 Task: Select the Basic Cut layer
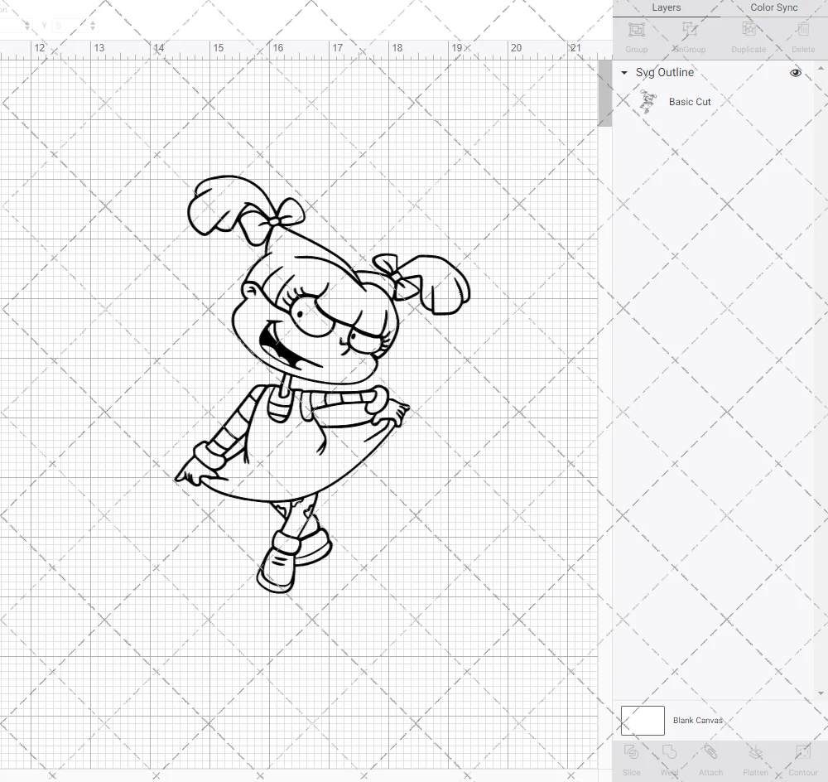click(x=690, y=101)
